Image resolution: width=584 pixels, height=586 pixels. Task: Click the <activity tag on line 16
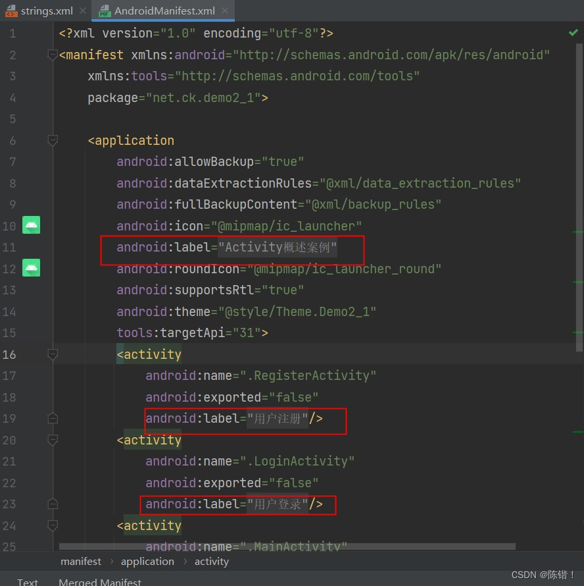(149, 354)
